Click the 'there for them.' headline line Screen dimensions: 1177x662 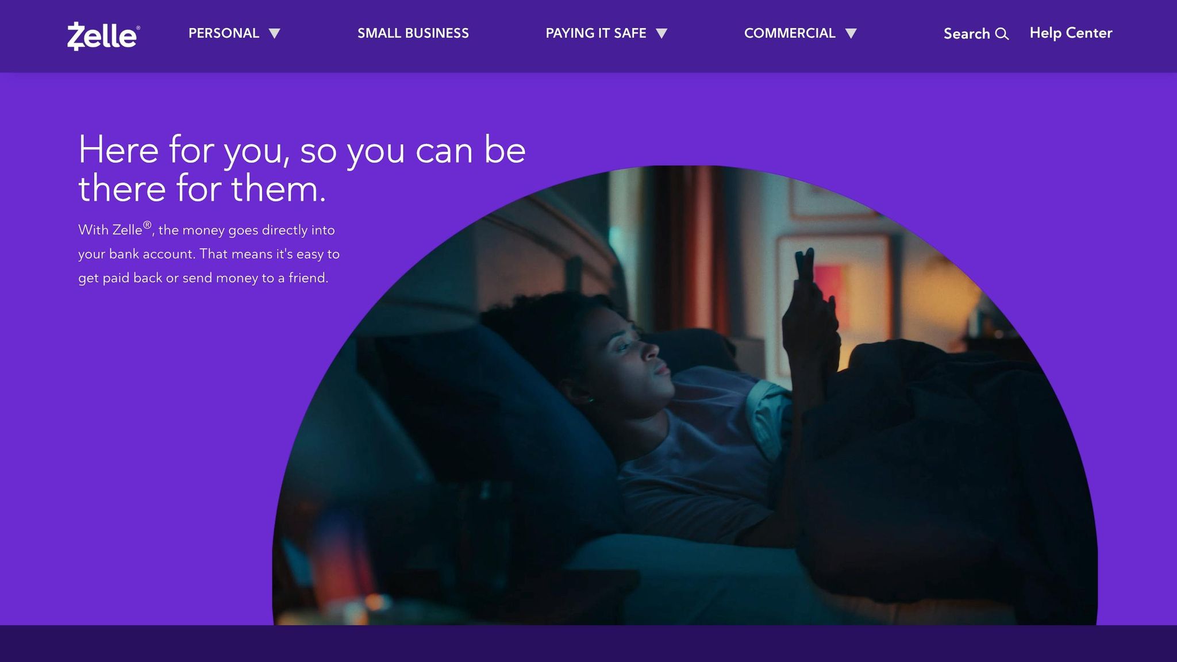(x=202, y=188)
